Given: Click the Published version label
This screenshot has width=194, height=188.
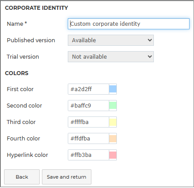Looking at the screenshot, I should click(31, 40).
